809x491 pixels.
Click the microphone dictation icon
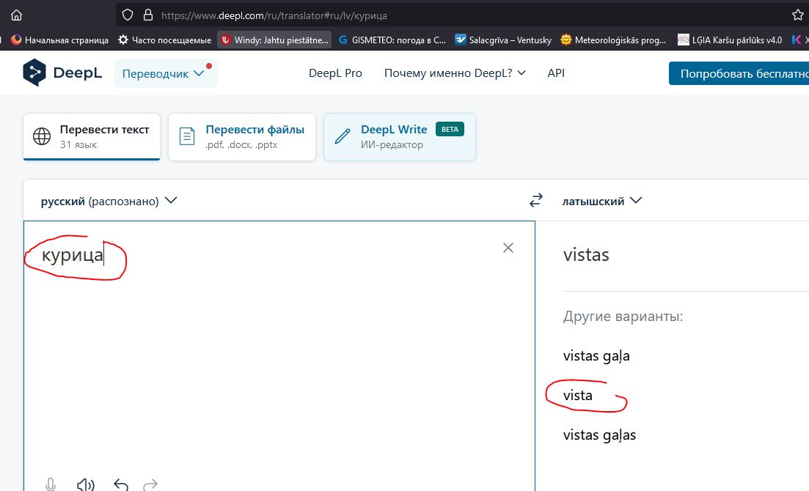50,484
